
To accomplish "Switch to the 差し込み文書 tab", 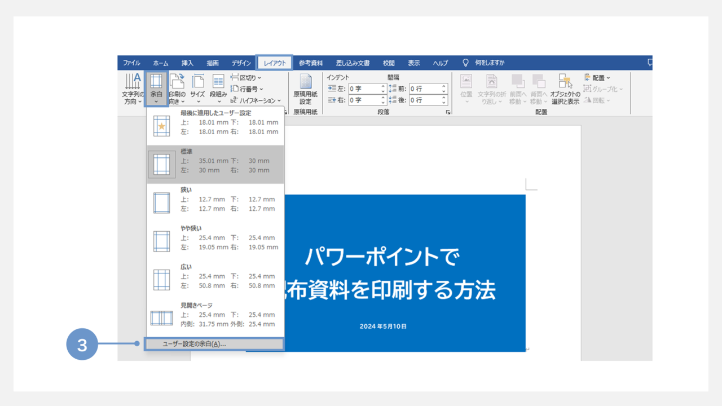I will coord(353,63).
